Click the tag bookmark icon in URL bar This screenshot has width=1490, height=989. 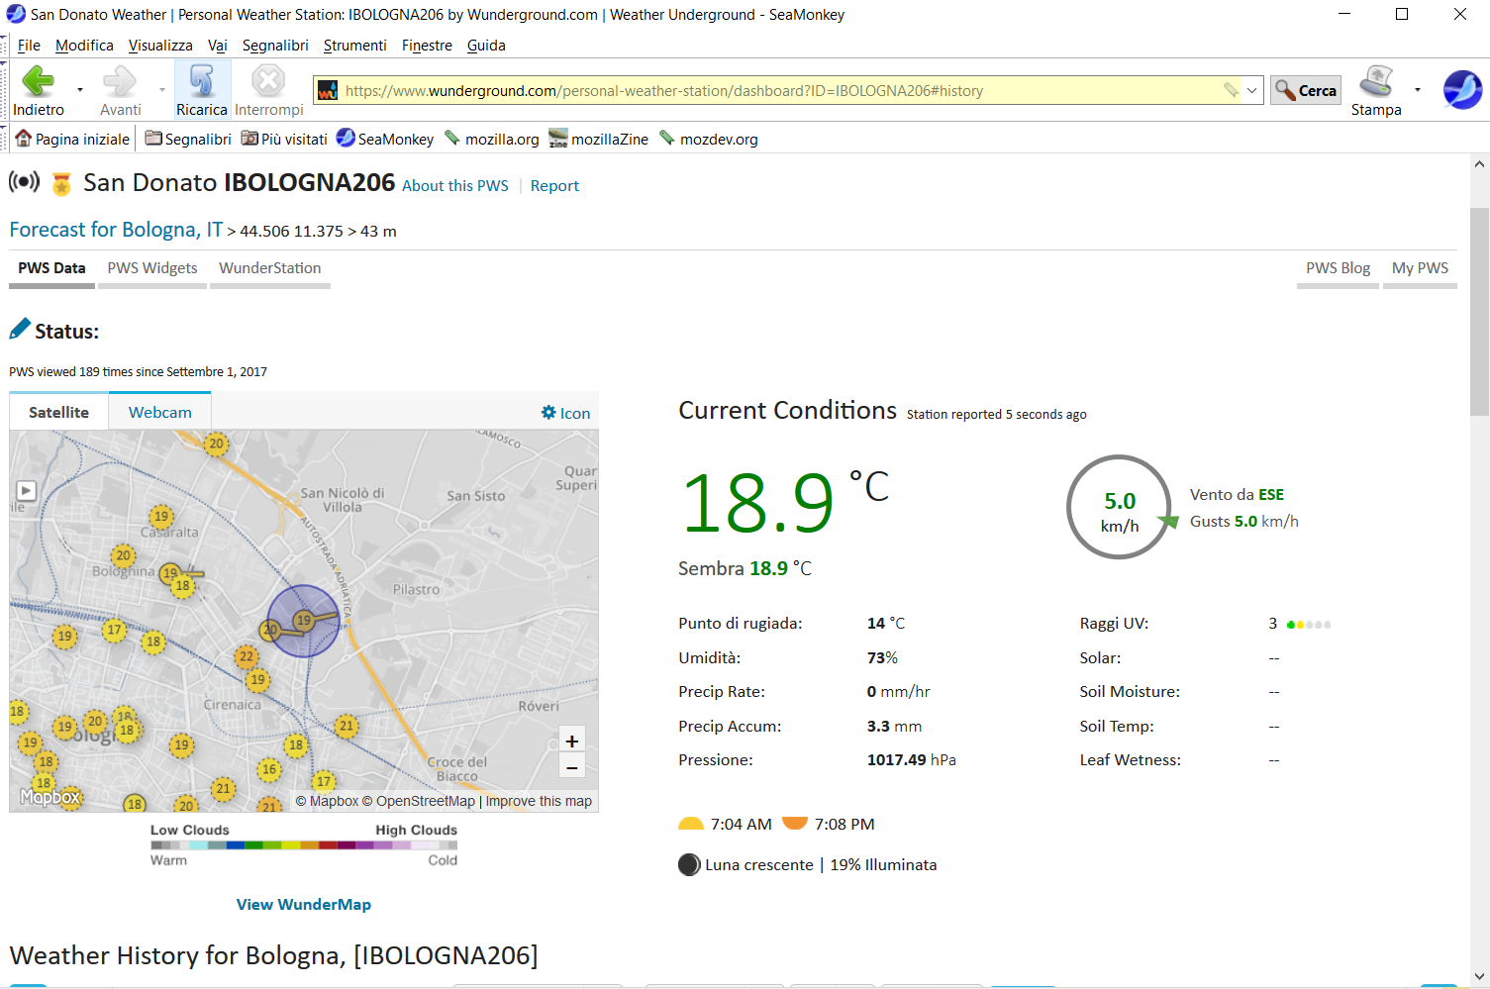tap(1231, 90)
